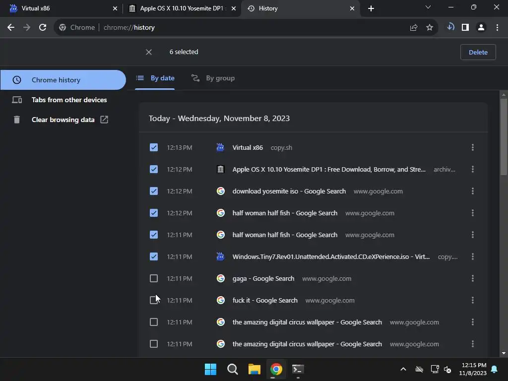Select Chrome history in sidebar

(63, 80)
